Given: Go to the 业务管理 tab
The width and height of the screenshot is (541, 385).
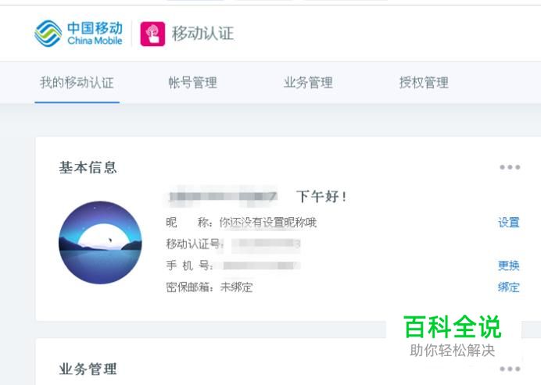Looking at the screenshot, I should point(308,83).
